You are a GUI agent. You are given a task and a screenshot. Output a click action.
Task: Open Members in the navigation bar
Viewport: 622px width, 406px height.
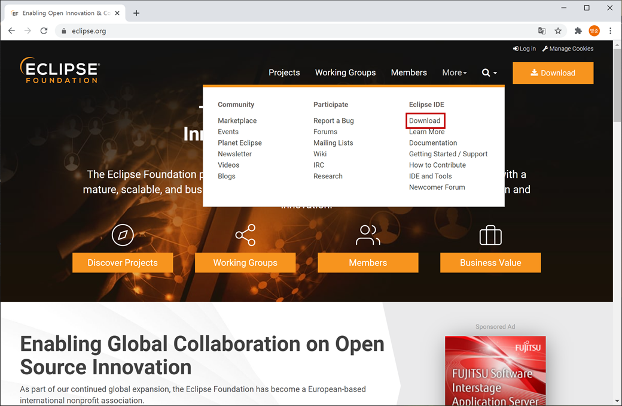point(408,72)
